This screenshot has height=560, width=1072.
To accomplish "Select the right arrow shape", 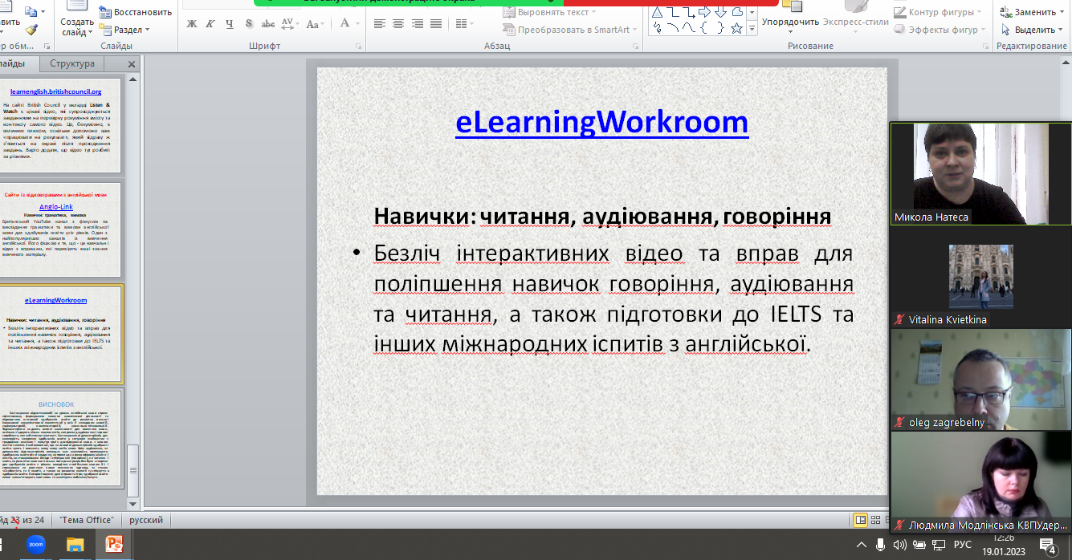I will tap(704, 11).
